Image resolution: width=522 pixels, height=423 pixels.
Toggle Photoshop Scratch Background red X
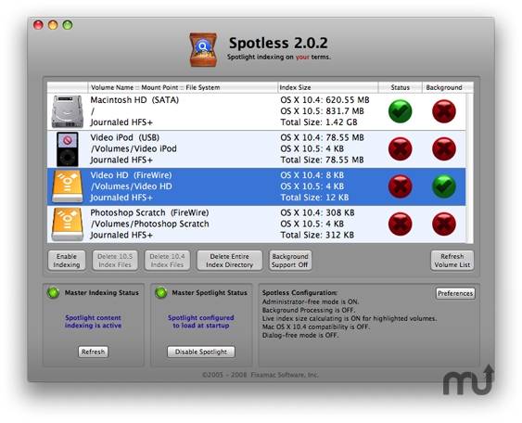(x=444, y=224)
